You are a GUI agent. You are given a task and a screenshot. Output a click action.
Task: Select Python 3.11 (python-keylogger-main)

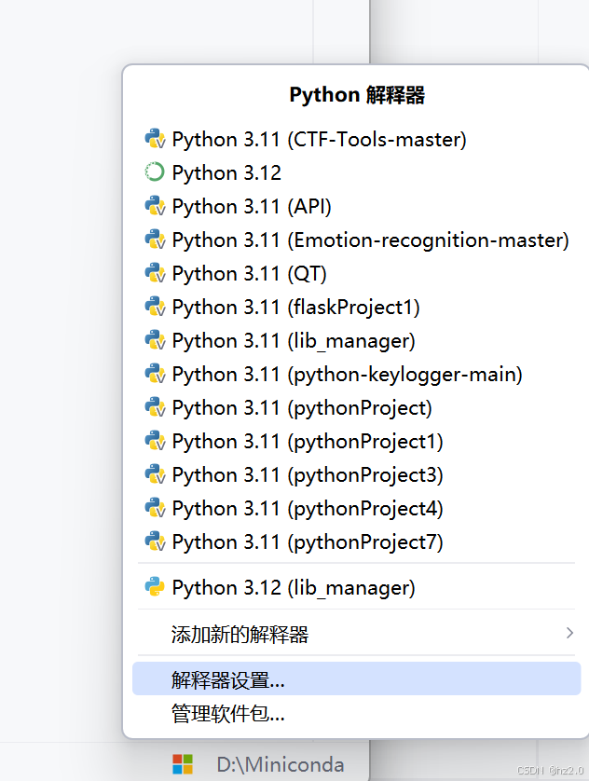coord(357,374)
